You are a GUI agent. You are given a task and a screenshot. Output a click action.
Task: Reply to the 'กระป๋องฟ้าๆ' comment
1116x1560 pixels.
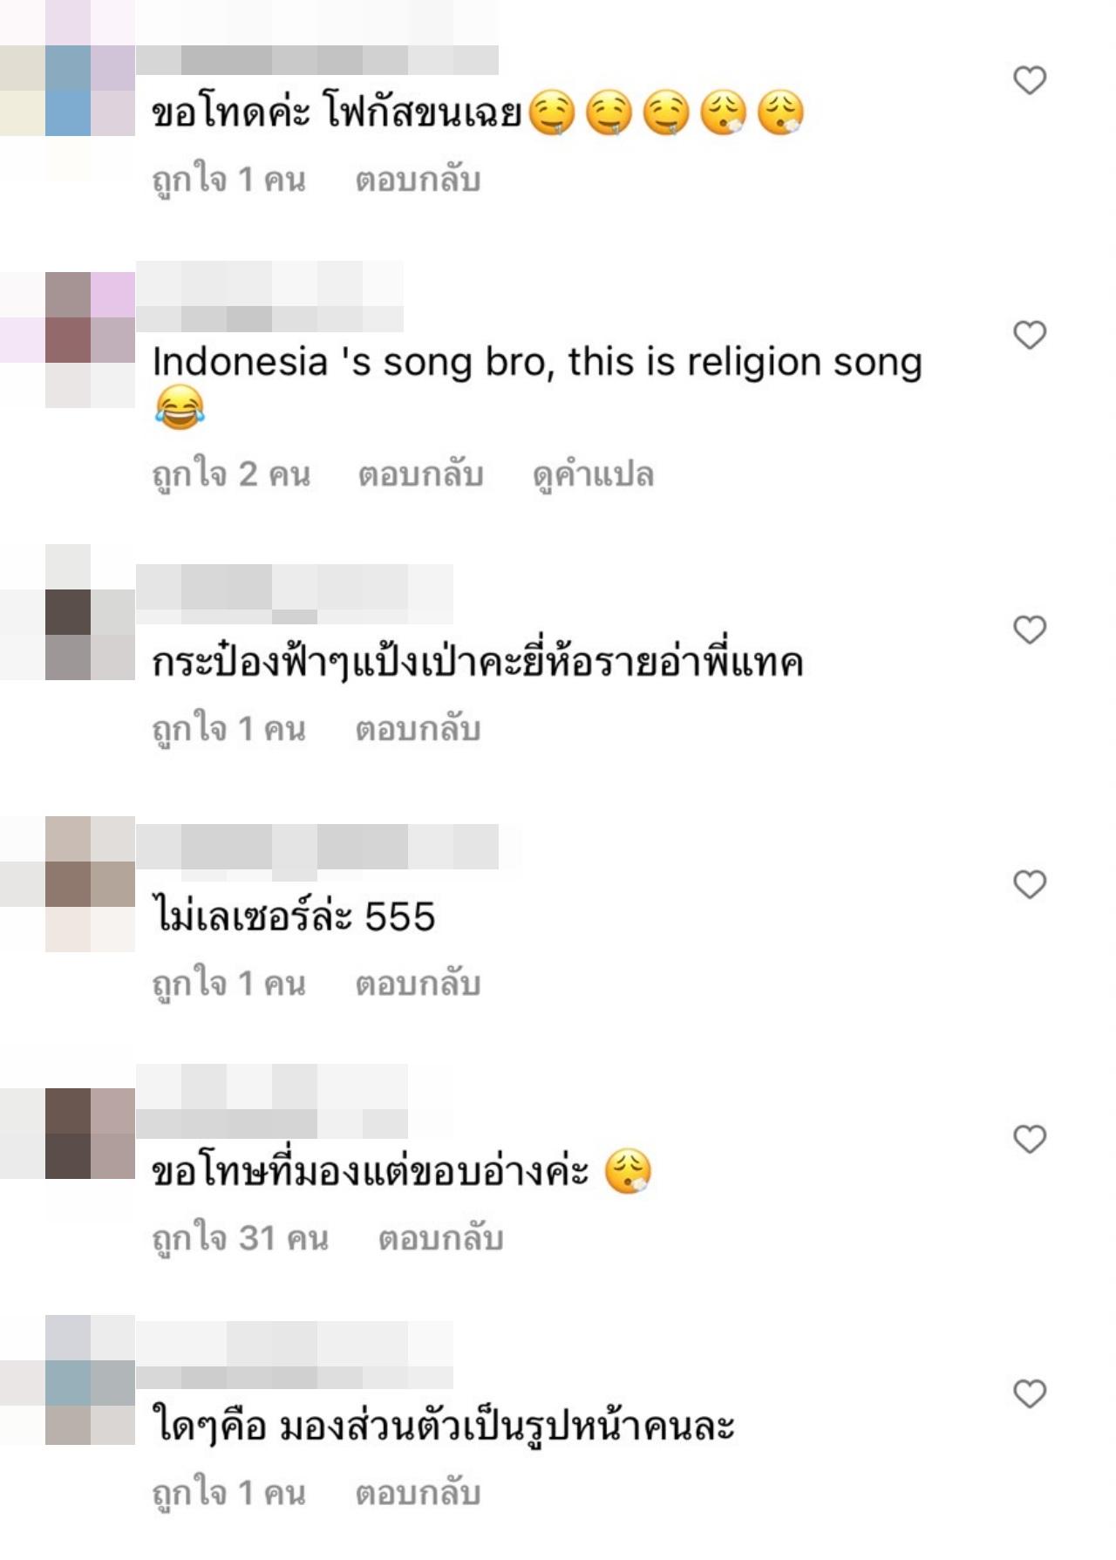coord(418,729)
